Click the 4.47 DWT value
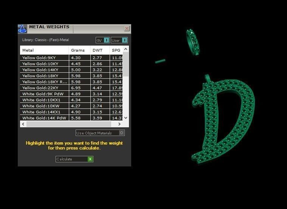 [x=97, y=88]
